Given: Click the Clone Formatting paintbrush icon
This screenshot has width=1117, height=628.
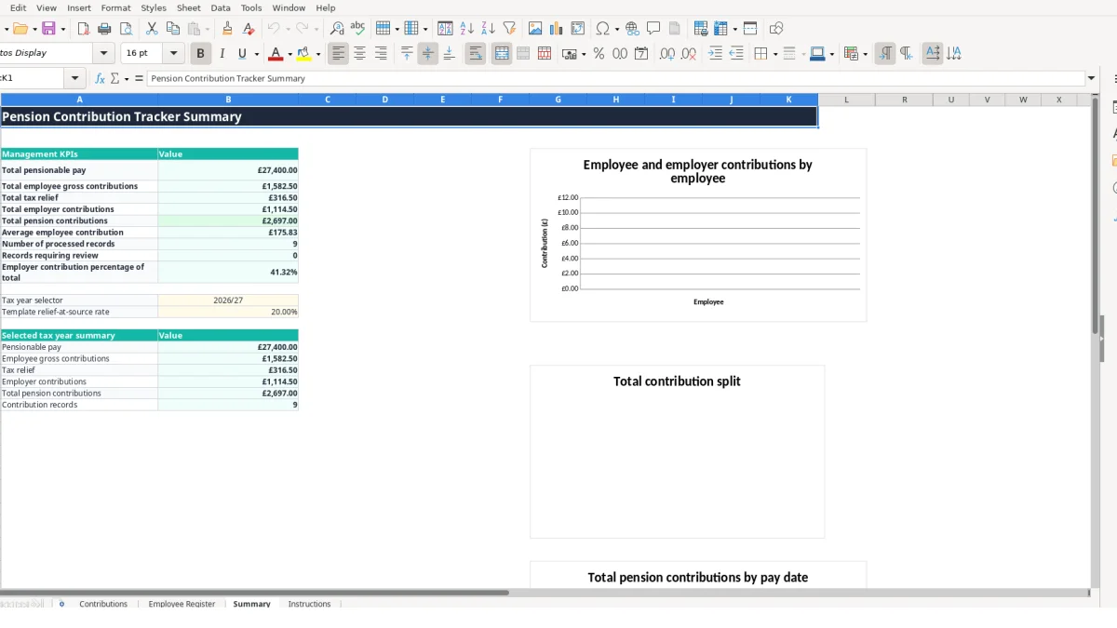Looking at the screenshot, I should tap(227, 29).
